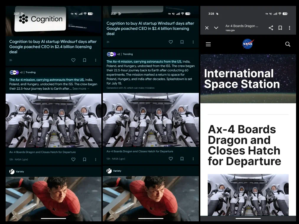Open 'Ax-4 Boards Dragon' caption link in the middle screen
Screen dimensions: 299x224
coord(140,151)
